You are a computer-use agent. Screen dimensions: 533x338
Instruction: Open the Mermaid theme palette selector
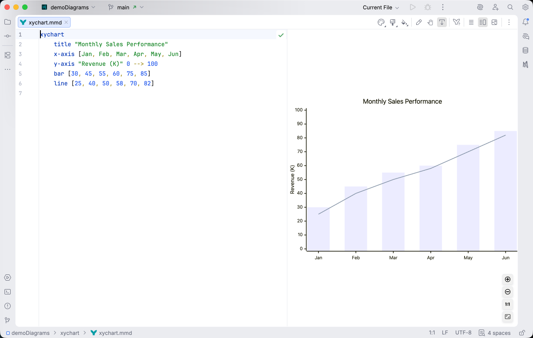(381, 22)
